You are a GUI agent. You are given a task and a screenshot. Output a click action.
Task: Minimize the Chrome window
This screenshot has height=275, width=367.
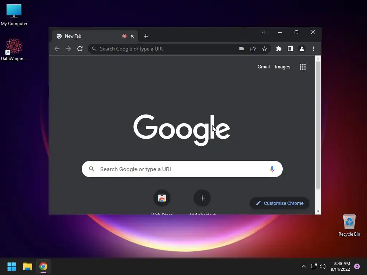(x=280, y=32)
